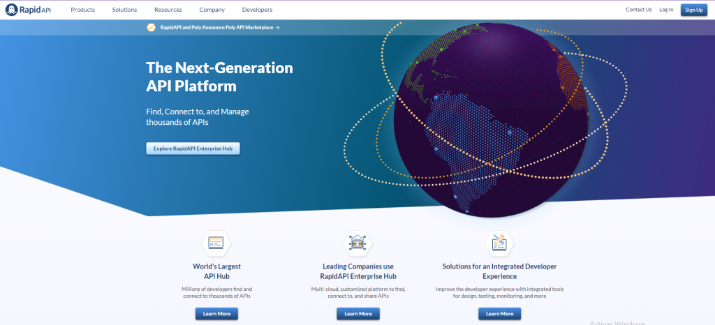Click the heading The Next-Generation API Platform
The image size is (715, 325).
coord(219,77)
